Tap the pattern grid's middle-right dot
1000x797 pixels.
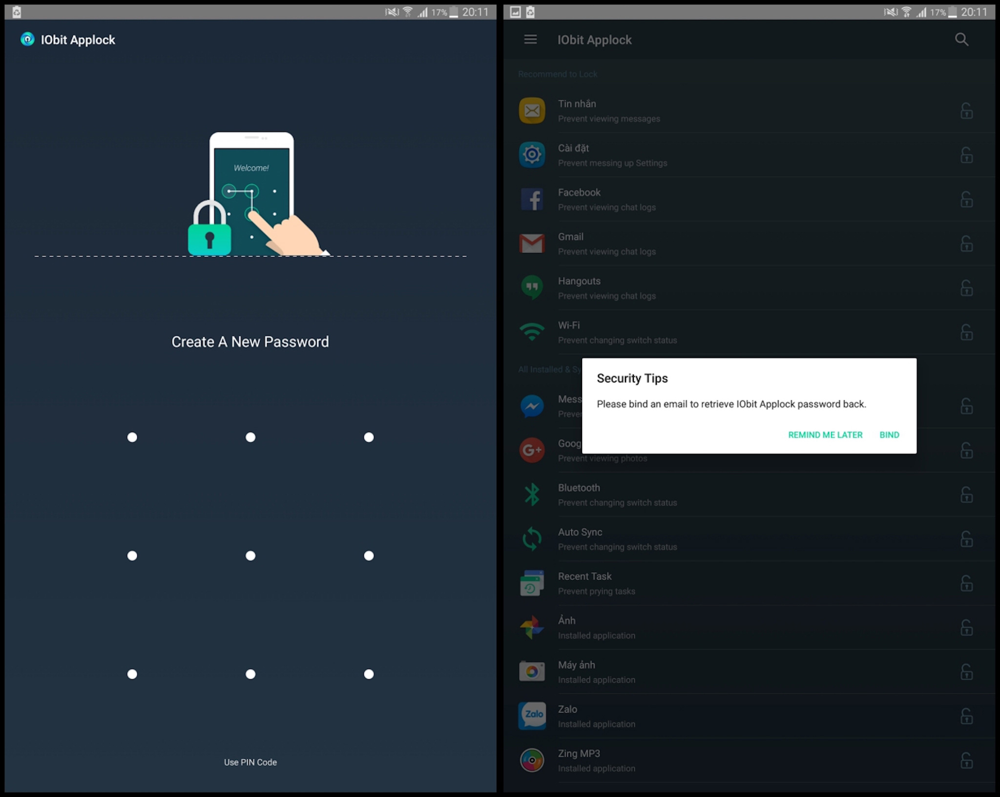[x=369, y=556]
